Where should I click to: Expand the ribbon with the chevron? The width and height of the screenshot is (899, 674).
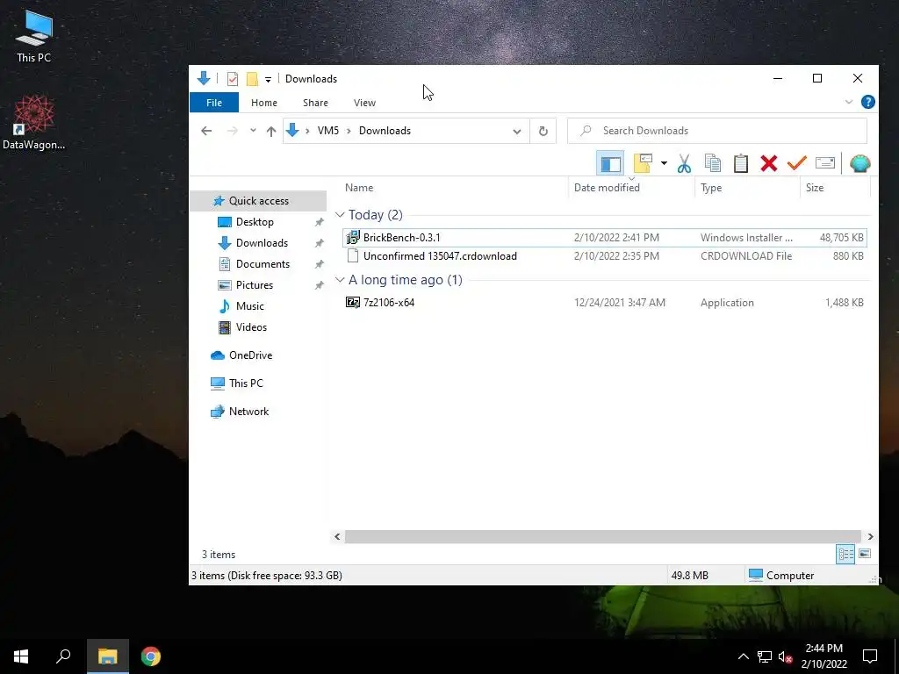pyautogui.click(x=849, y=102)
